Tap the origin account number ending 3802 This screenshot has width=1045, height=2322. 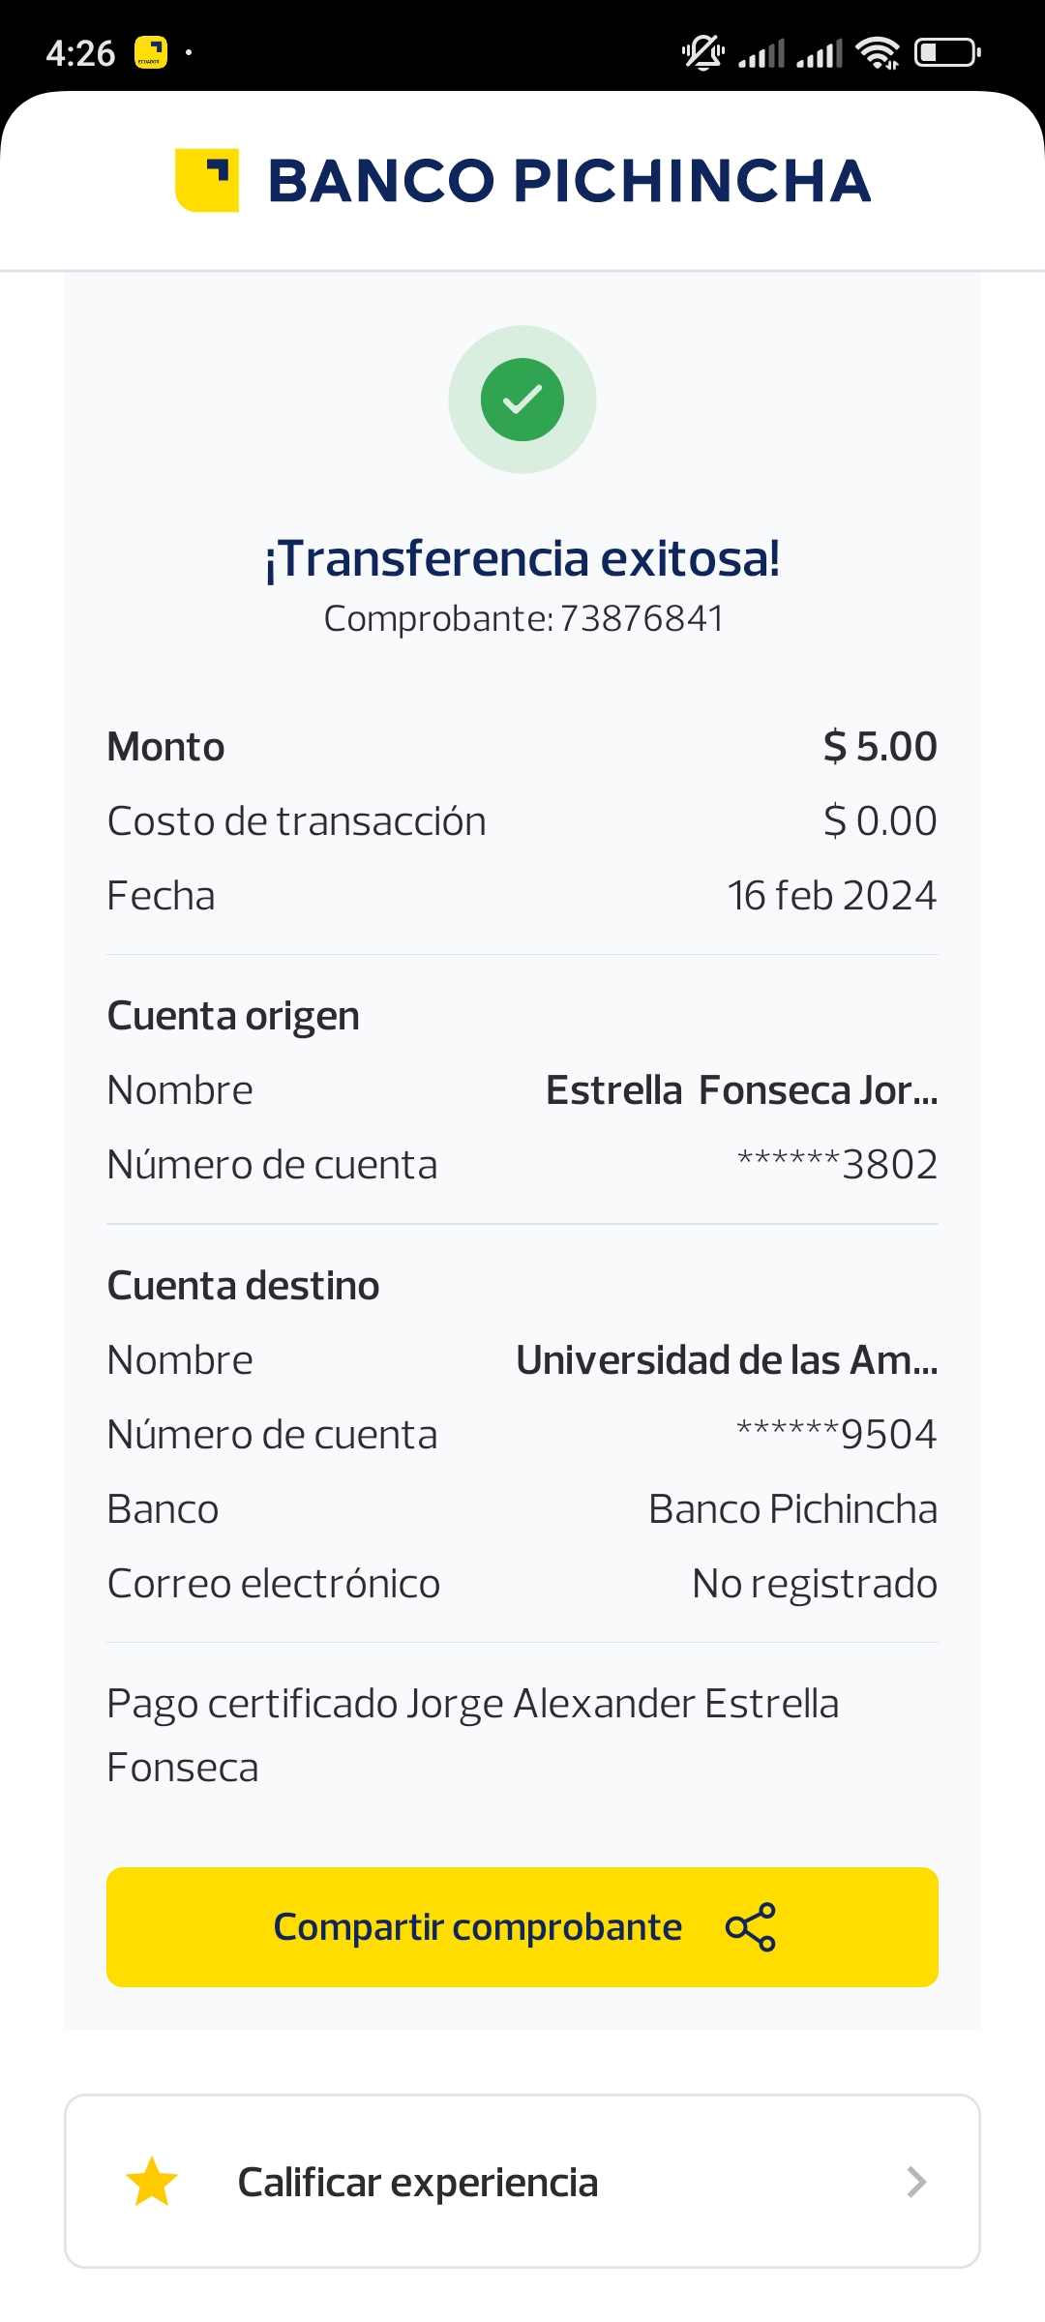coord(838,1165)
